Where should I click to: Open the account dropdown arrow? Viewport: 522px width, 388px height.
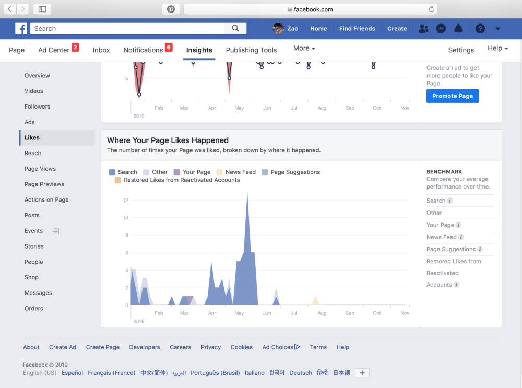point(497,29)
